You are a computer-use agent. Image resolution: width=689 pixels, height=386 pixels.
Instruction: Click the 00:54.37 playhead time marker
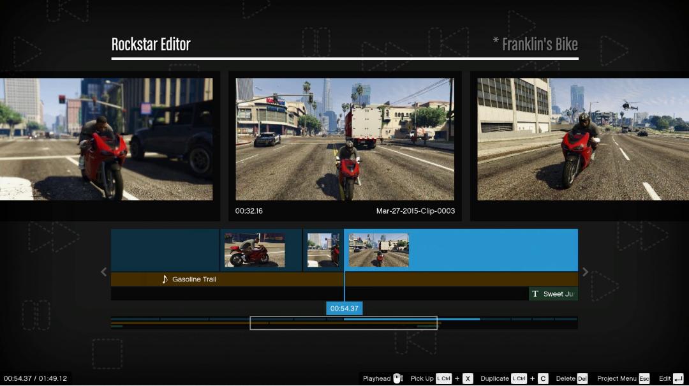pos(344,309)
